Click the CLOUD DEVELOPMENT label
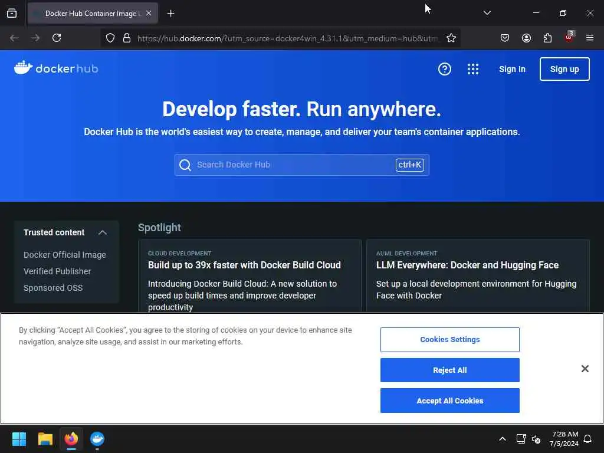Image resolution: width=604 pixels, height=453 pixels. (x=179, y=253)
